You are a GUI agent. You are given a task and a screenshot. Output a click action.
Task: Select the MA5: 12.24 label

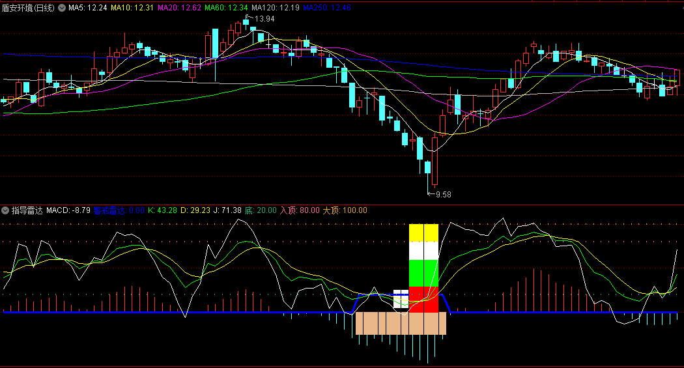pos(88,8)
